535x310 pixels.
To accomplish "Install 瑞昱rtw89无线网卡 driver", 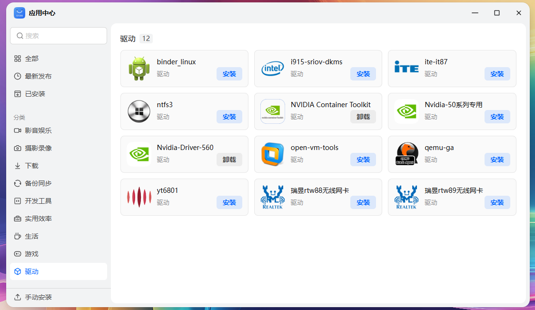I will click(x=497, y=202).
